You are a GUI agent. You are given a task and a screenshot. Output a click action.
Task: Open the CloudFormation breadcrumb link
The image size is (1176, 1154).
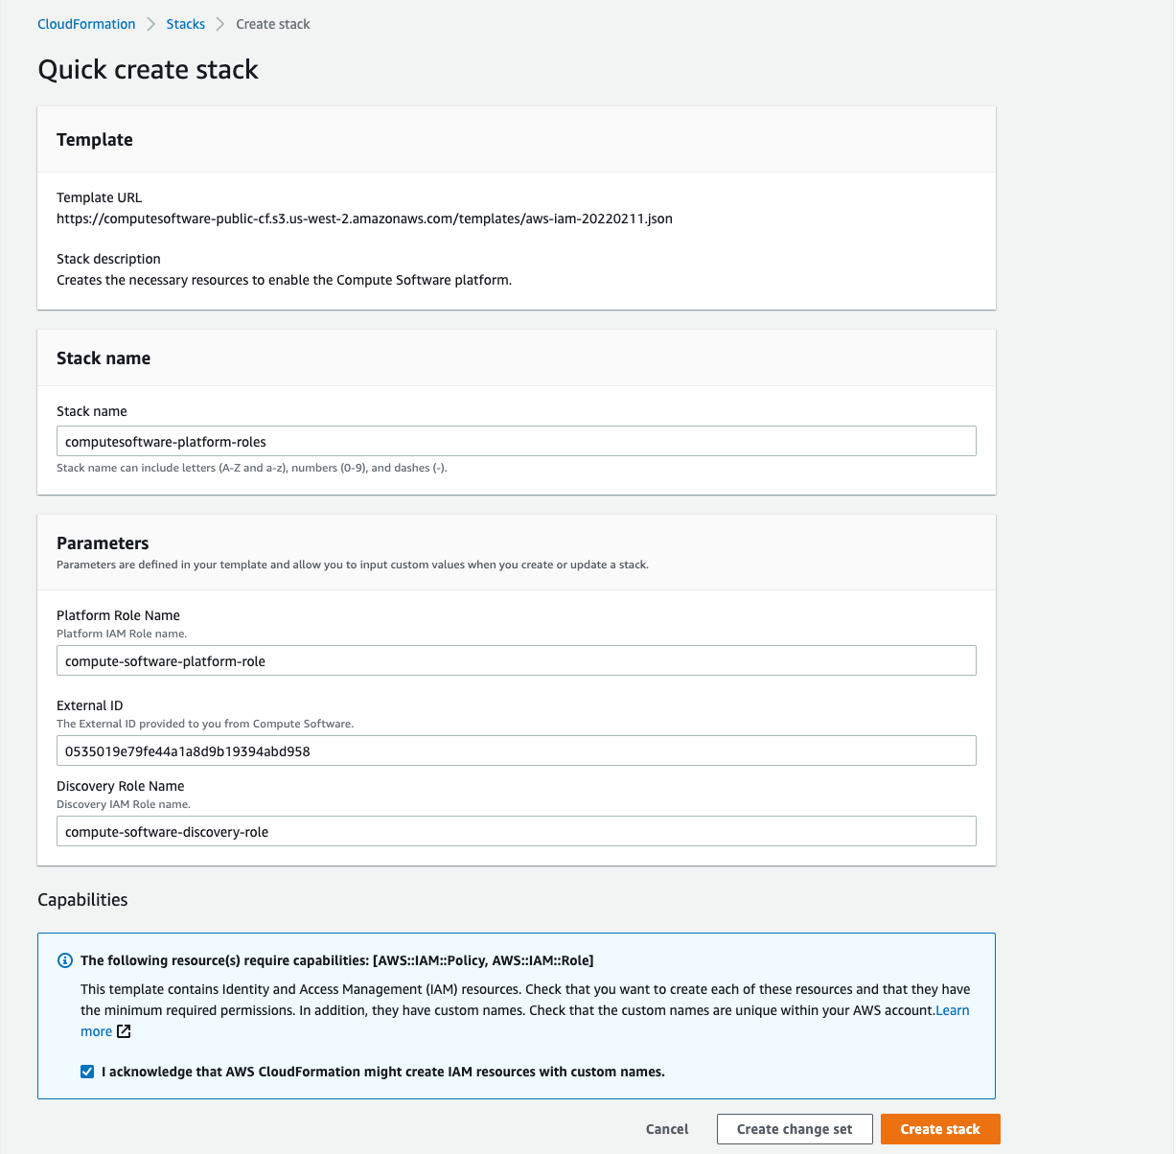coord(86,24)
